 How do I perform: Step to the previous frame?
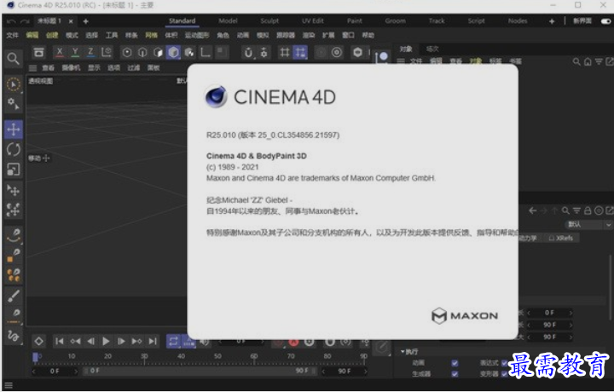point(90,341)
